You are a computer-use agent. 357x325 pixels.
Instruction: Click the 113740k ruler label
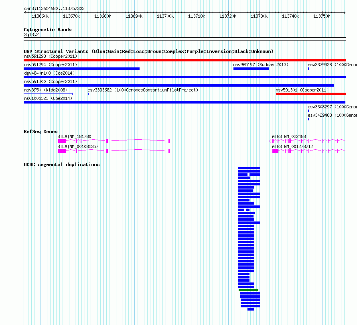click(x=290, y=16)
